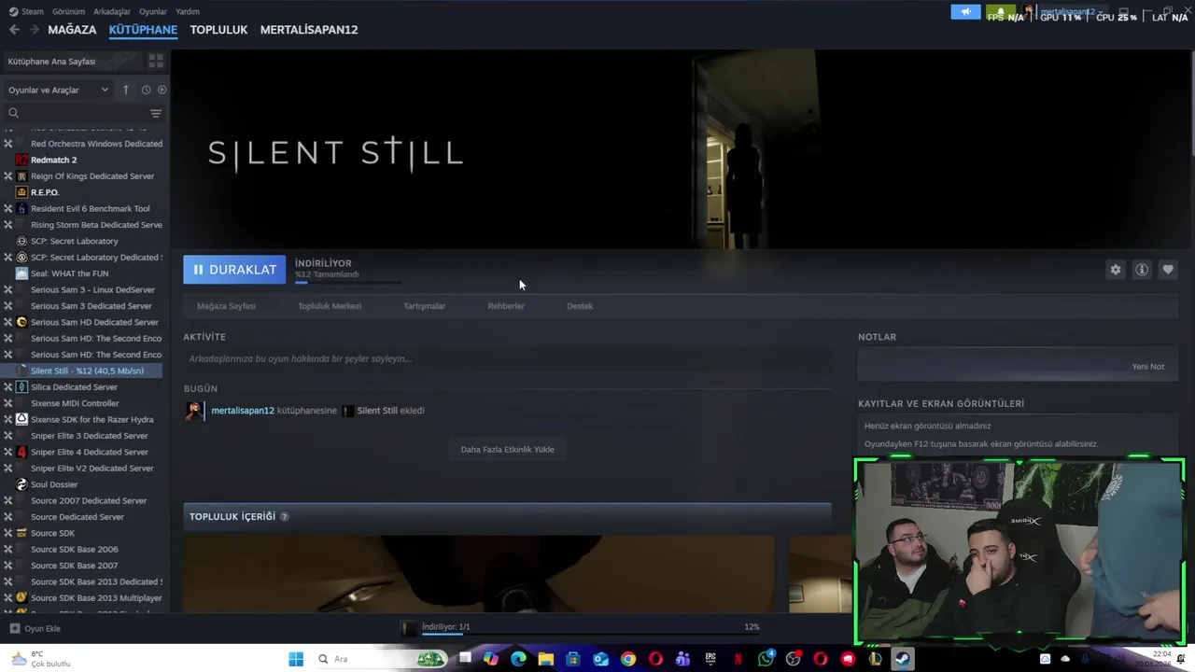Image resolution: width=1195 pixels, height=672 pixels.
Task: Open Microsoft Edge from the taskbar
Action: click(519, 659)
